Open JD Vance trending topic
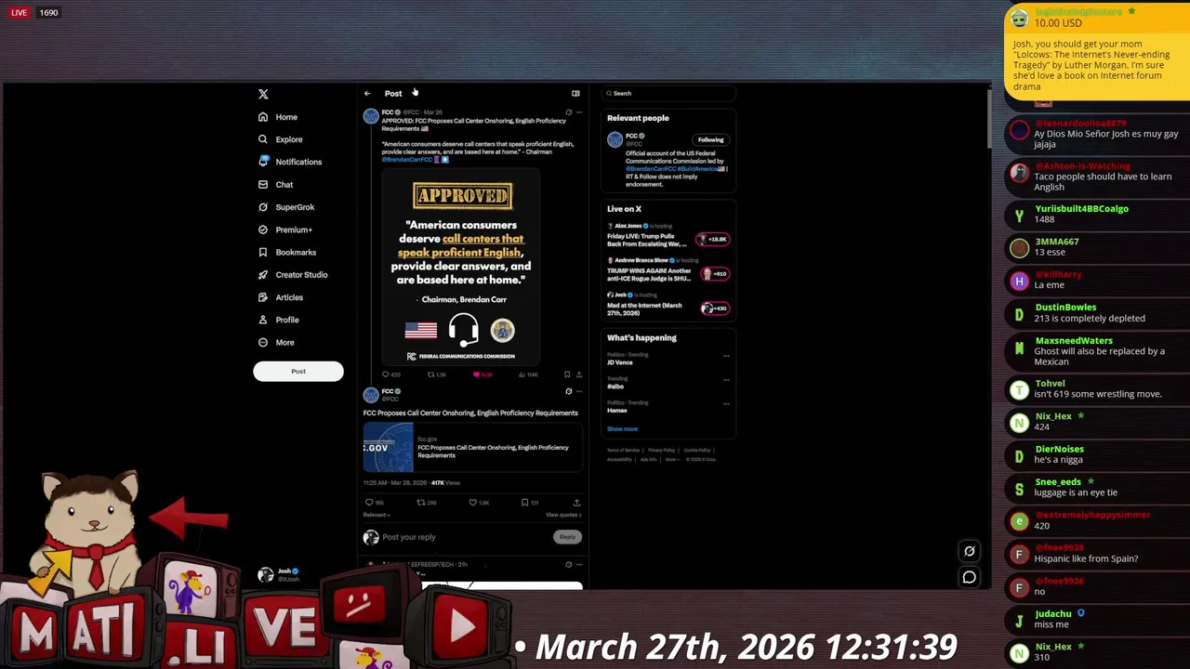The width and height of the screenshot is (1190, 669). click(x=620, y=362)
